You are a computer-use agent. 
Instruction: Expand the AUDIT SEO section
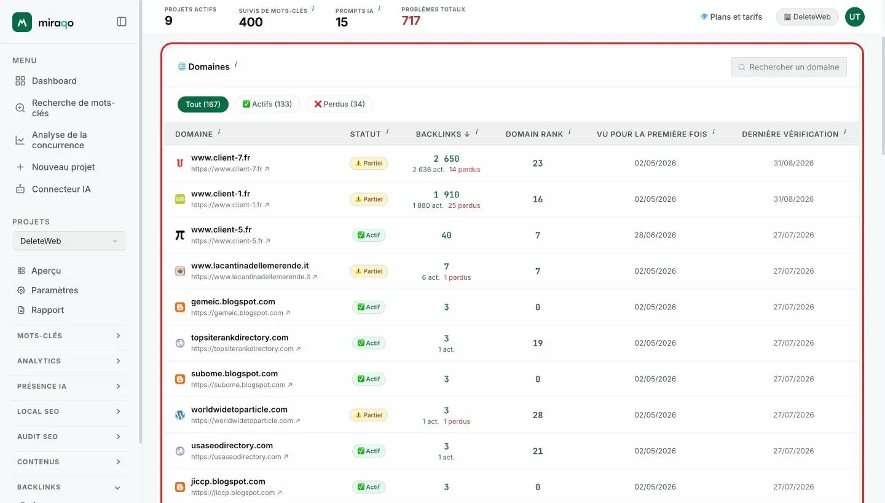tap(69, 437)
